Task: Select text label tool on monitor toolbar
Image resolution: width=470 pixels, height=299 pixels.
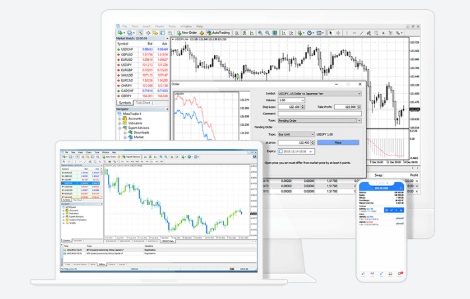Action: point(390,33)
